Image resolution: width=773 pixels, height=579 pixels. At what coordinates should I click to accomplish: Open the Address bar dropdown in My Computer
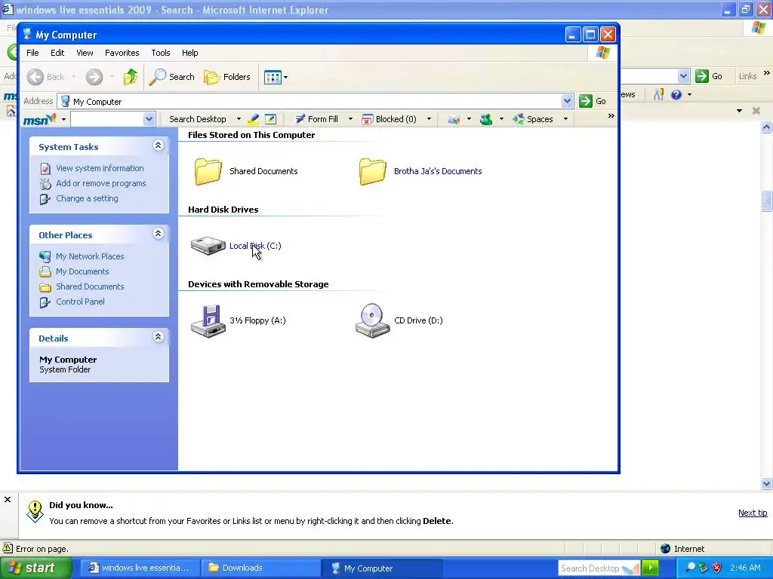point(567,102)
